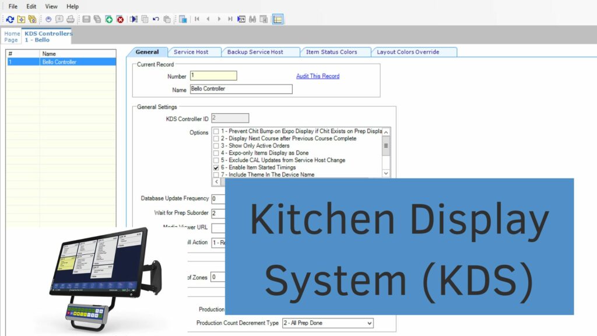Image resolution: width=597 pixels, height=336 pixels.
Task: Click the clipboard paste icon
Action: [167, 19]
